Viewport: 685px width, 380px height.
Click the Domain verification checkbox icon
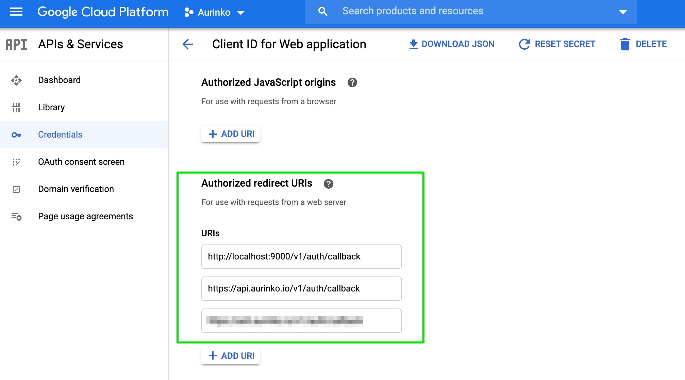pyautogui.click(x=16, y=189)
